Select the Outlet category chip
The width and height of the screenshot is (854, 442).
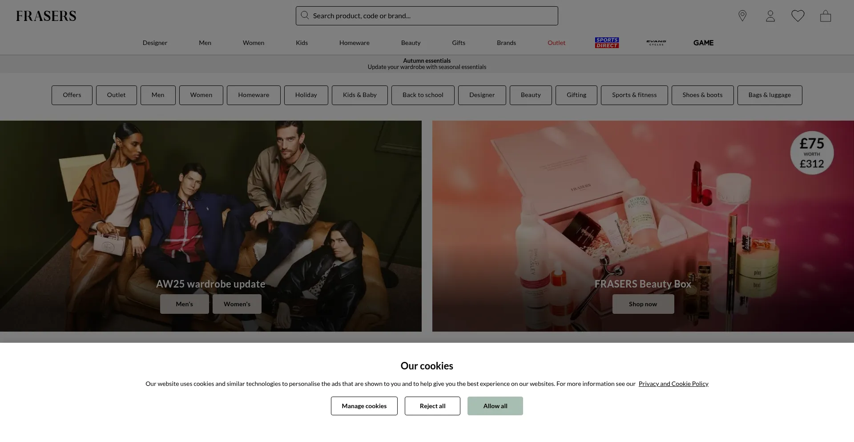117,95
